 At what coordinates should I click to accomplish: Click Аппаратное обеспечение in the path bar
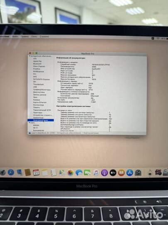click(69, 133)
